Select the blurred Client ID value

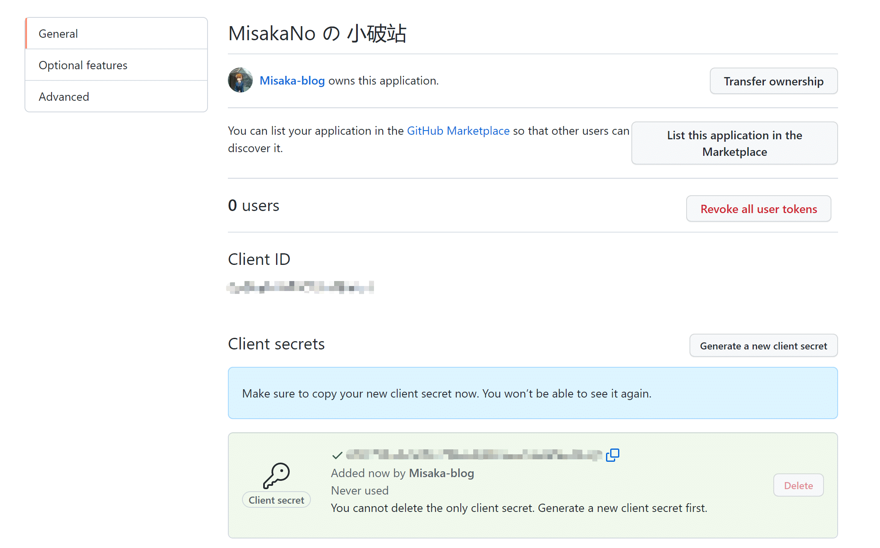tap(301, 287)
